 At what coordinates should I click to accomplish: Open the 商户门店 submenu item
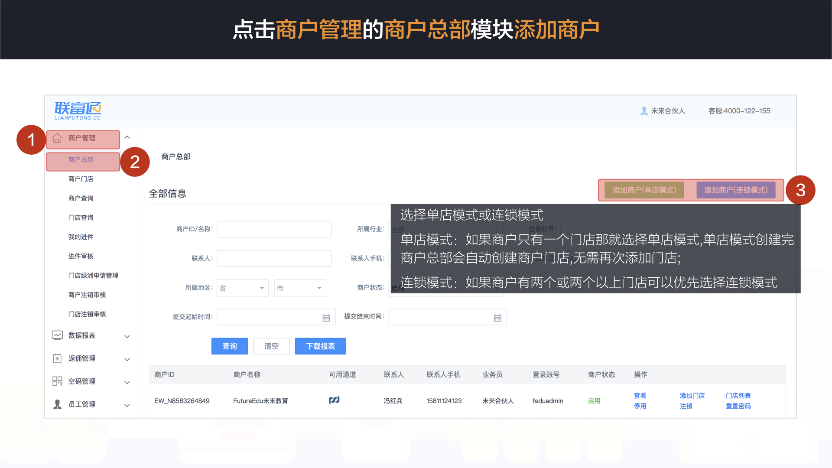[x=81, y=179]
